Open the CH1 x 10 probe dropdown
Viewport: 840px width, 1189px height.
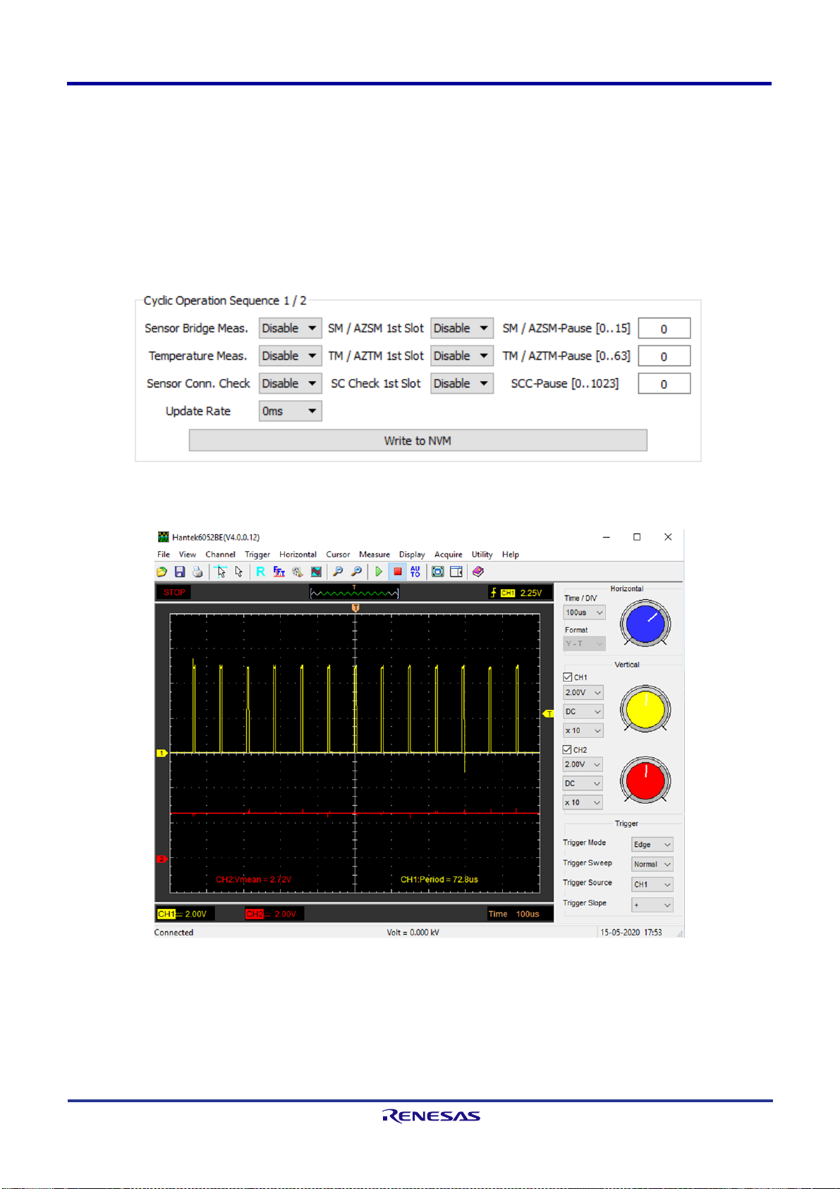583,731
